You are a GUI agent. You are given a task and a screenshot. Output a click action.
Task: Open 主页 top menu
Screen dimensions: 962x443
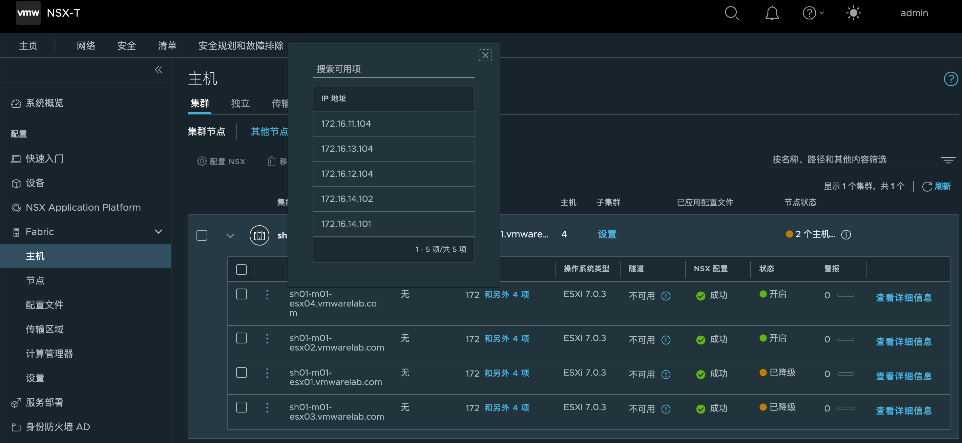click(x=28, y=46)
